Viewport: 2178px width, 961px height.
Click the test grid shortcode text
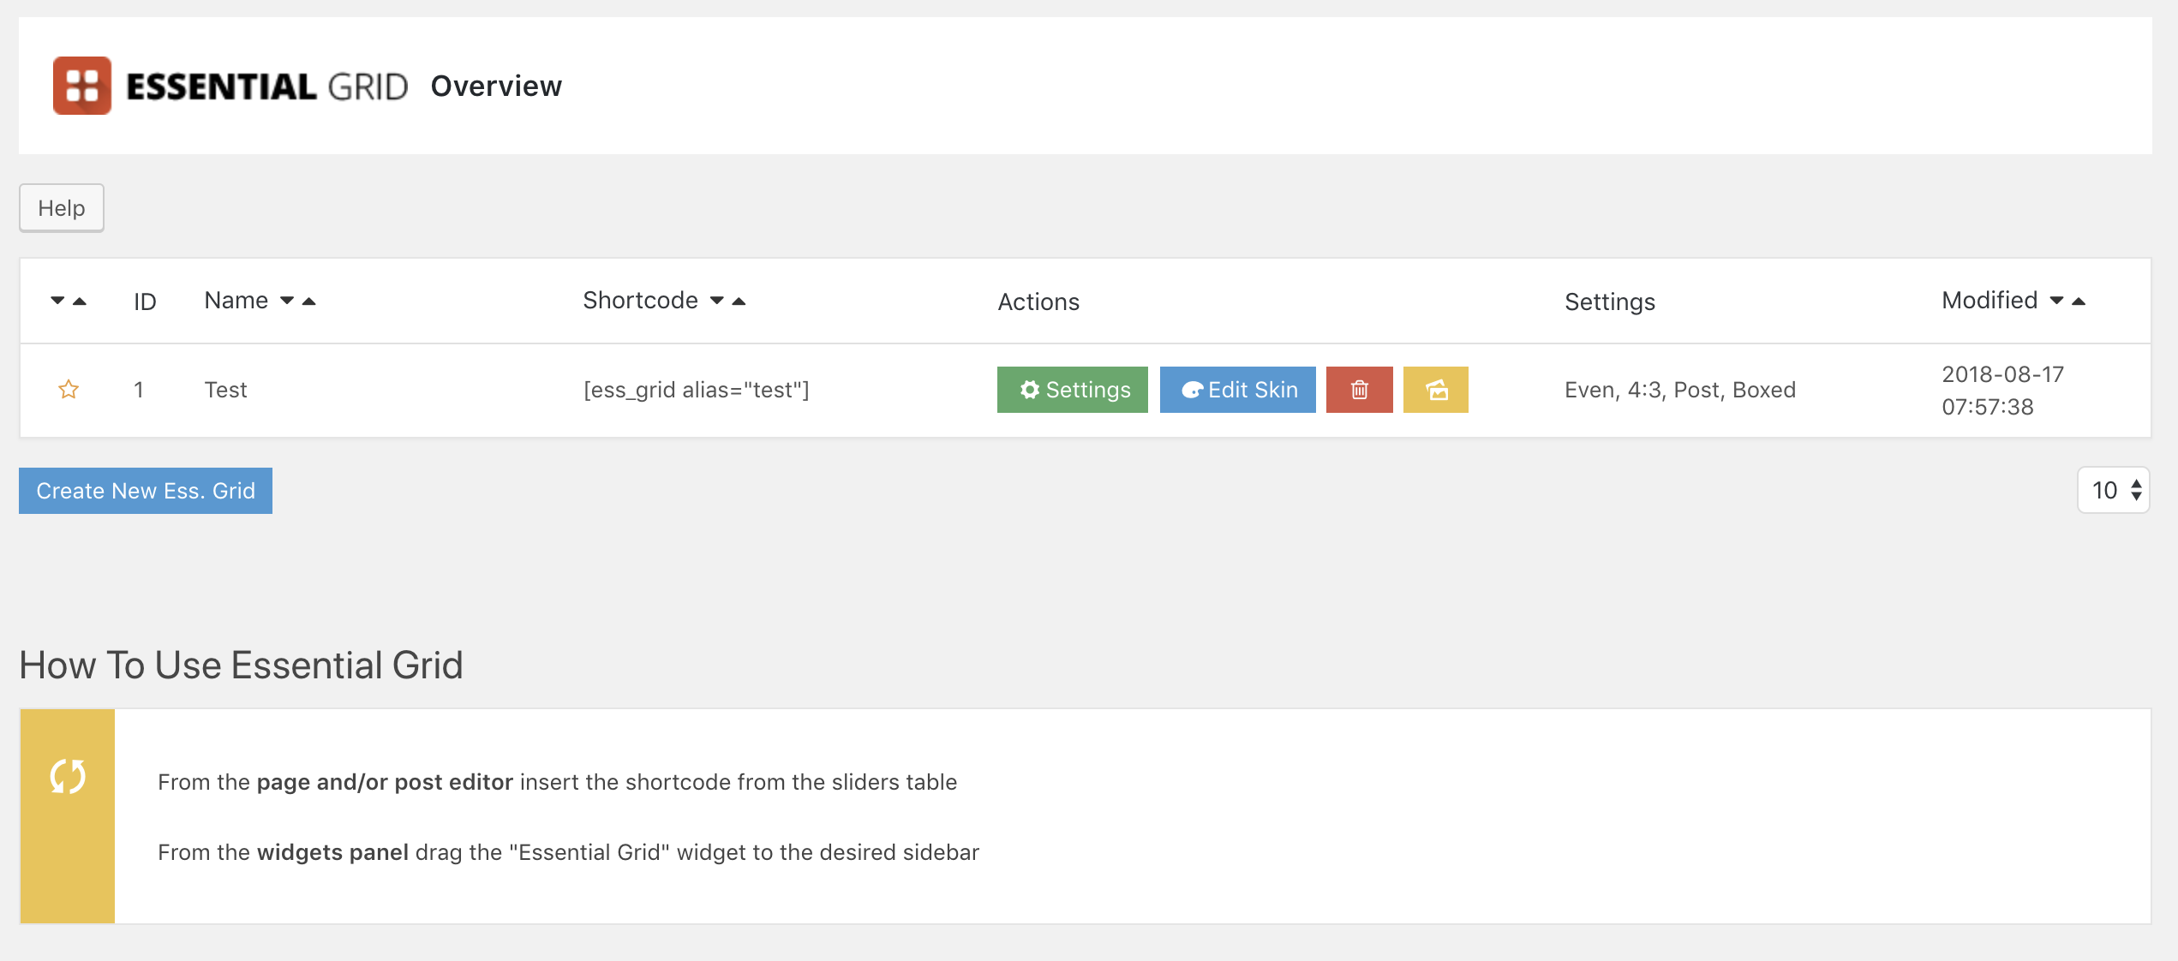pyautogui.click(x=696, y=390)
